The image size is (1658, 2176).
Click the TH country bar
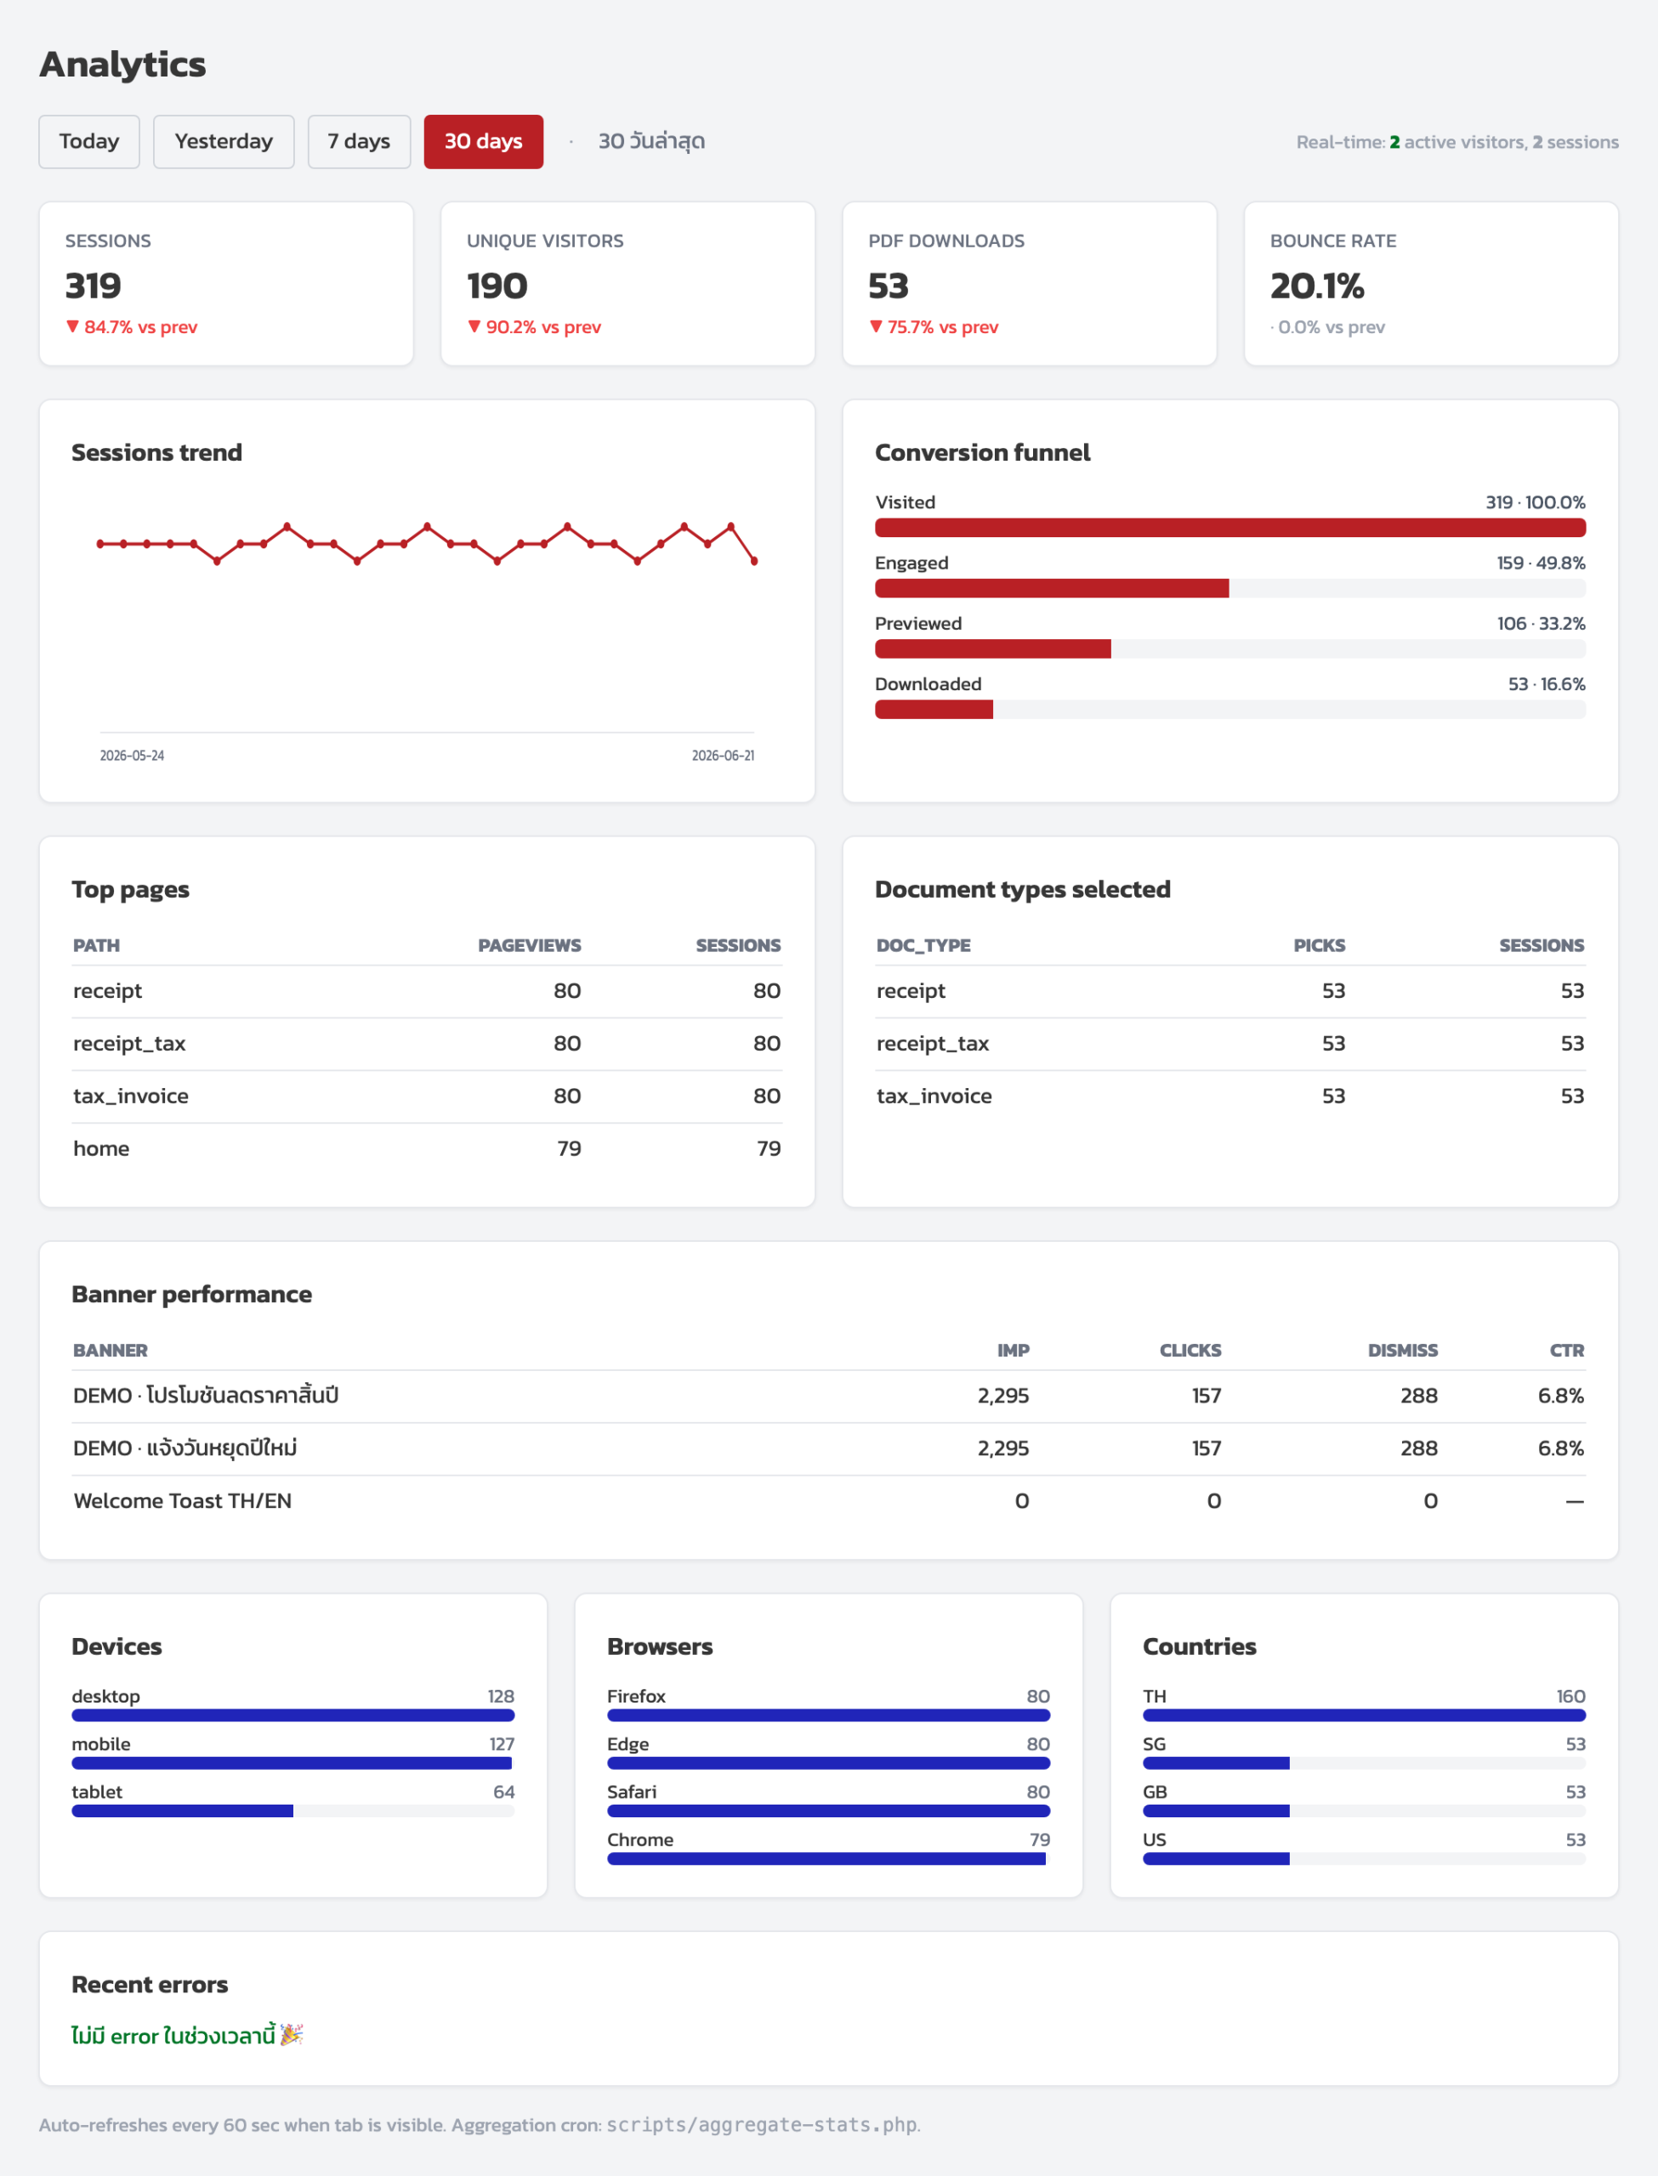[1364, 1715]
